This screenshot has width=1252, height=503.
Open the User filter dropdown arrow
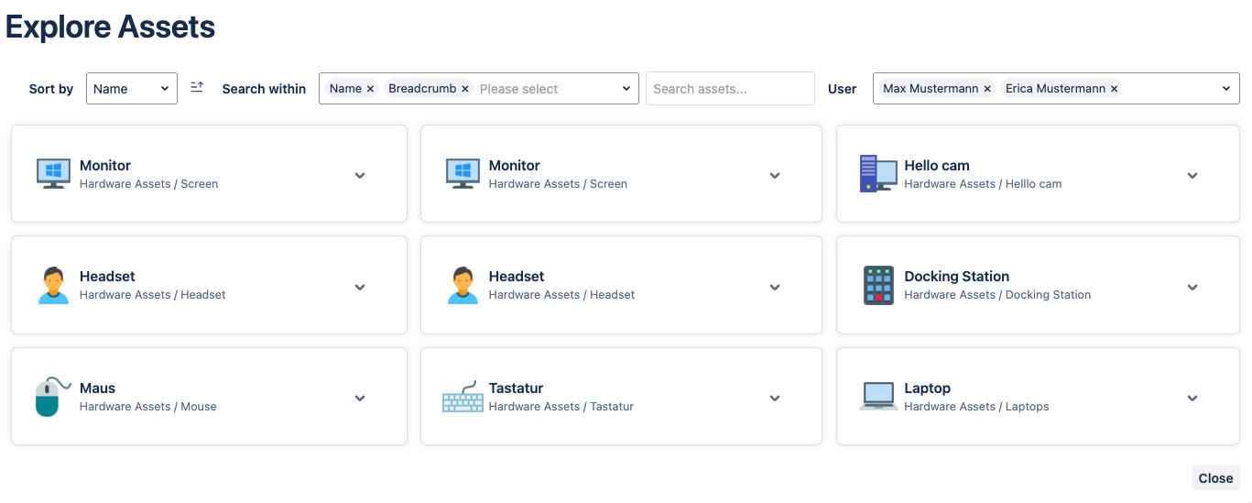[1226, 89]
